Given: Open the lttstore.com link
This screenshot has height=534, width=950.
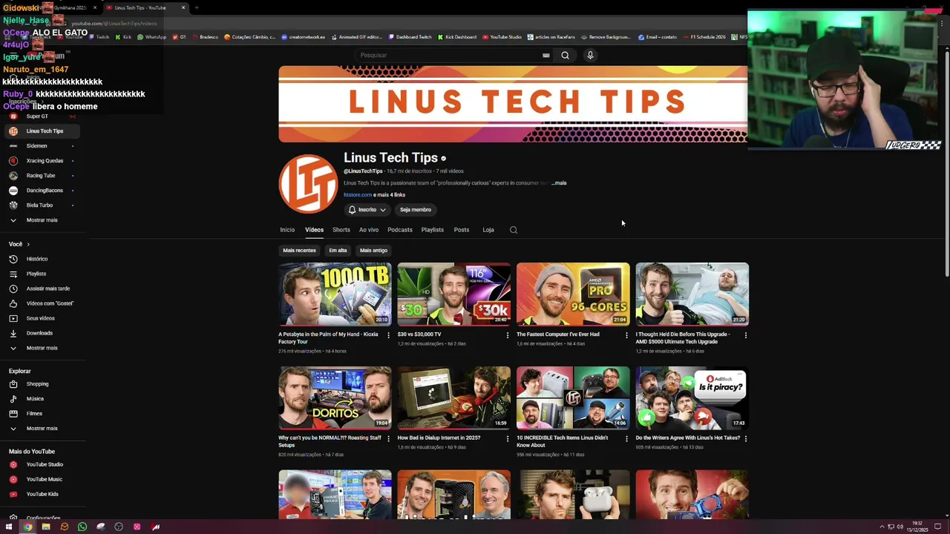Looking at the screenshot, I should click(358, 195).
